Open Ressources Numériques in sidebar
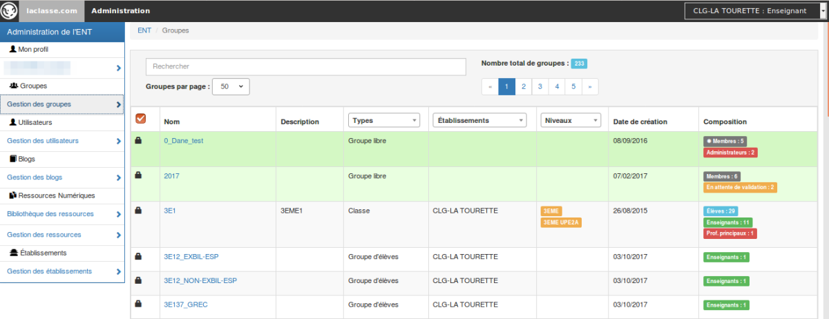The image size is (829, 319). click(52, 195)
